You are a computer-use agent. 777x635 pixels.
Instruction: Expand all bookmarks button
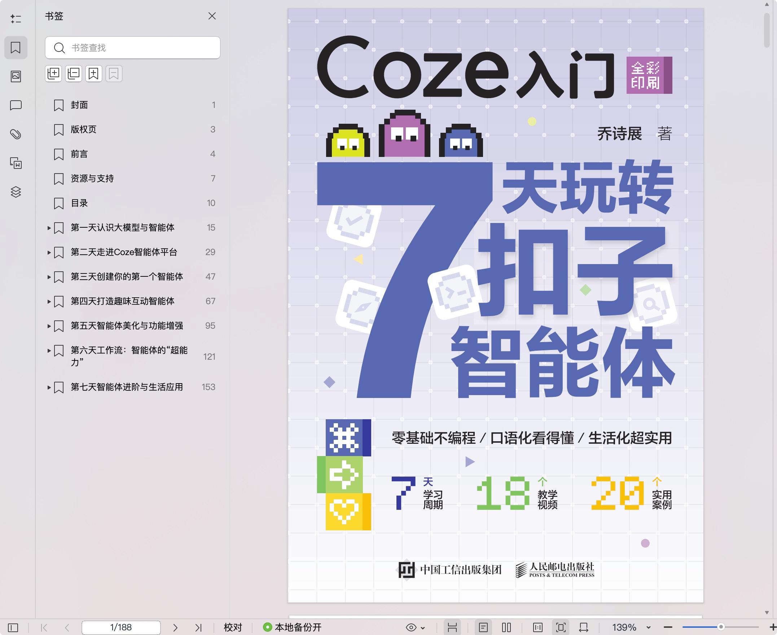coord(53,74)
